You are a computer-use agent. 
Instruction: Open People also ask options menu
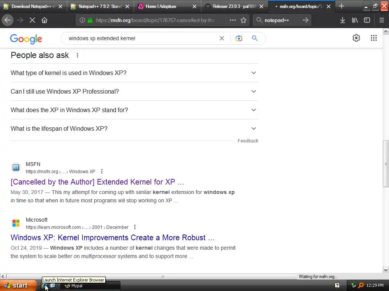click(x=77, y=55)
